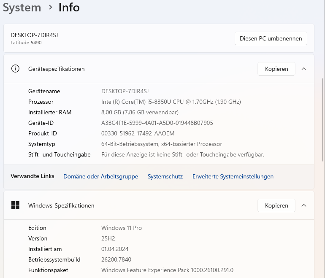
Task: Click the Installiert am label
Action: point(45,249)
